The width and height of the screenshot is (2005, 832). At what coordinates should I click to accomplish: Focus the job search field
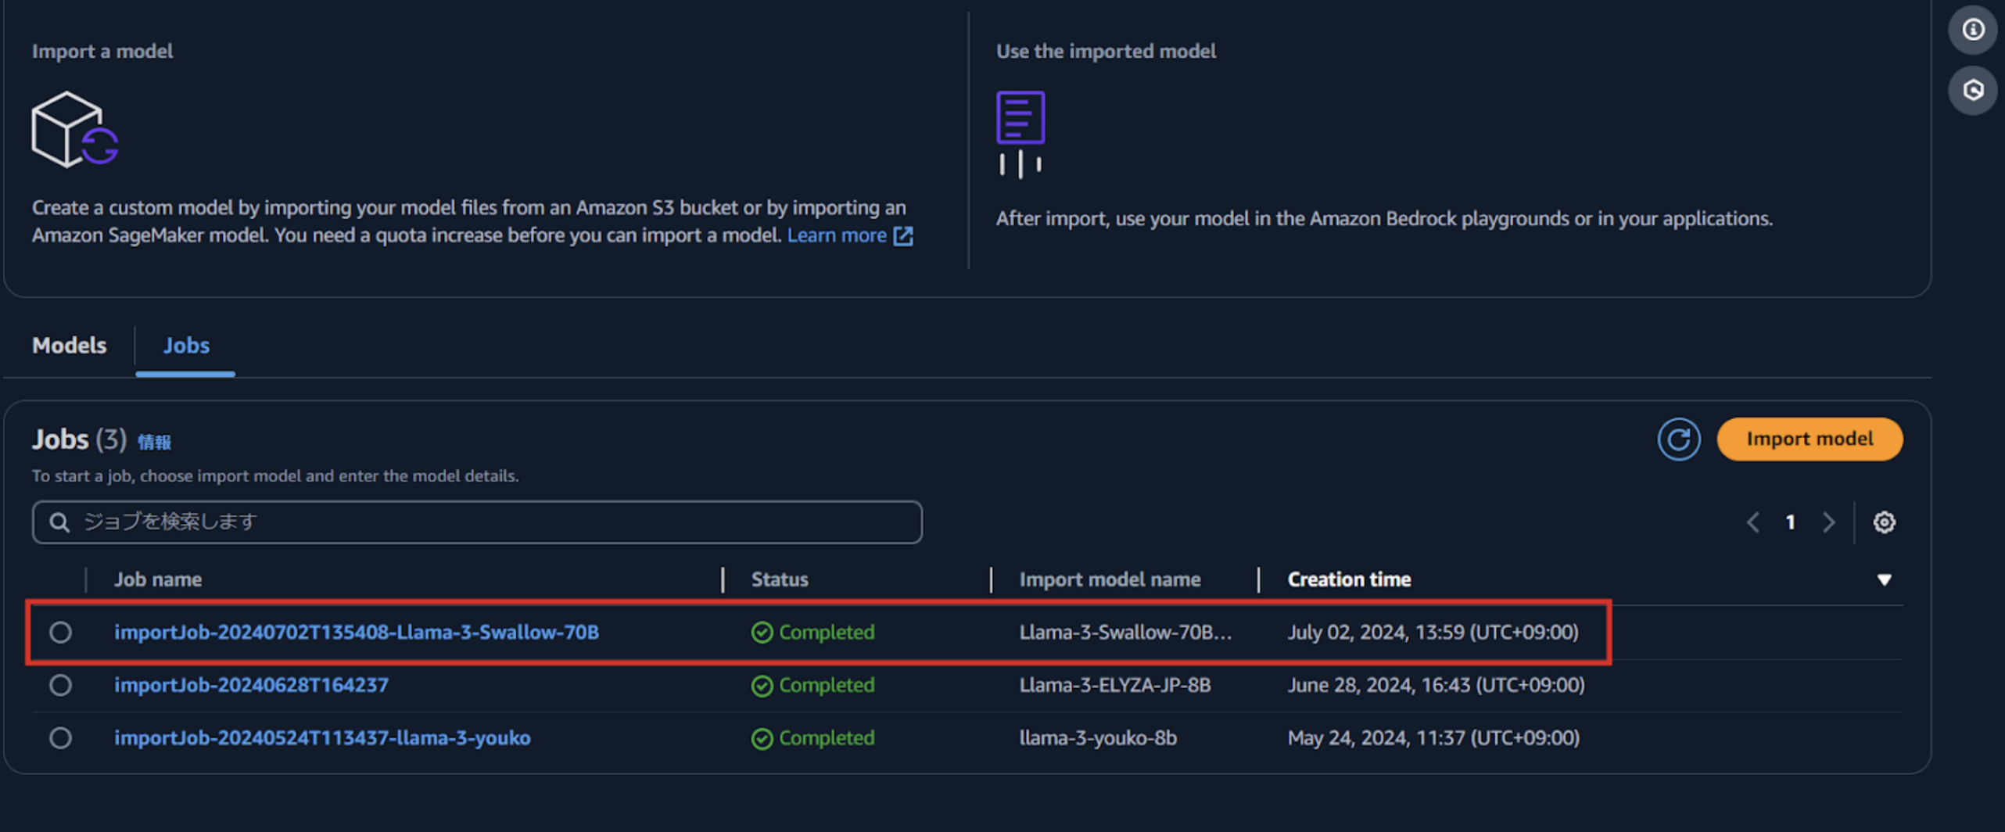pyautogui.click(x=477, y=522)
